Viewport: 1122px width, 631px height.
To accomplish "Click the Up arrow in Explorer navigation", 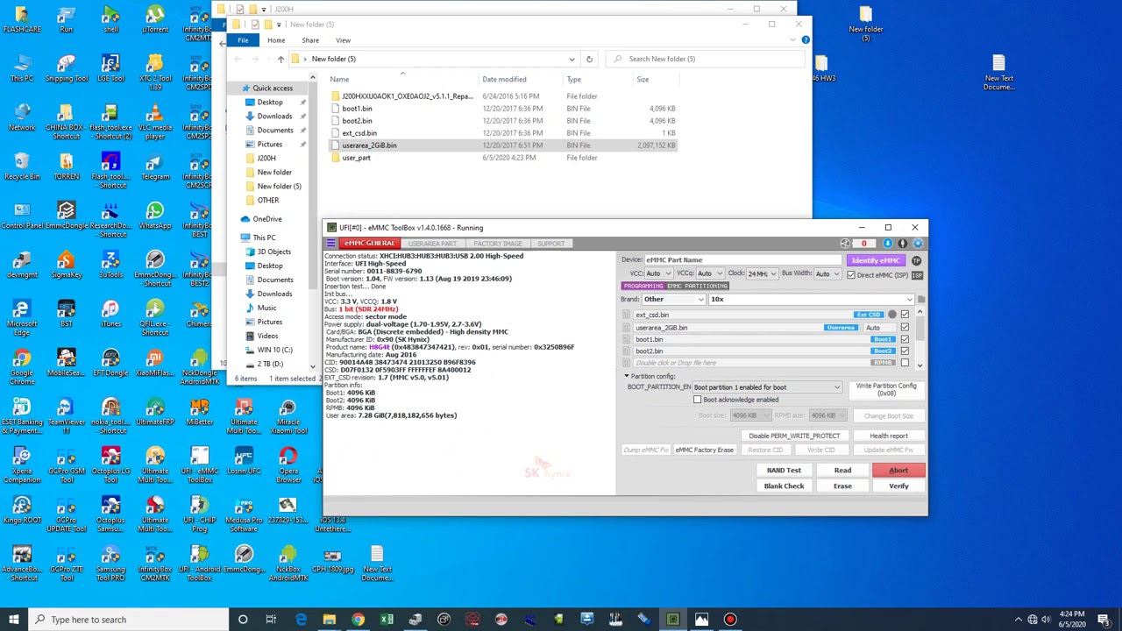I will point(280,59).
